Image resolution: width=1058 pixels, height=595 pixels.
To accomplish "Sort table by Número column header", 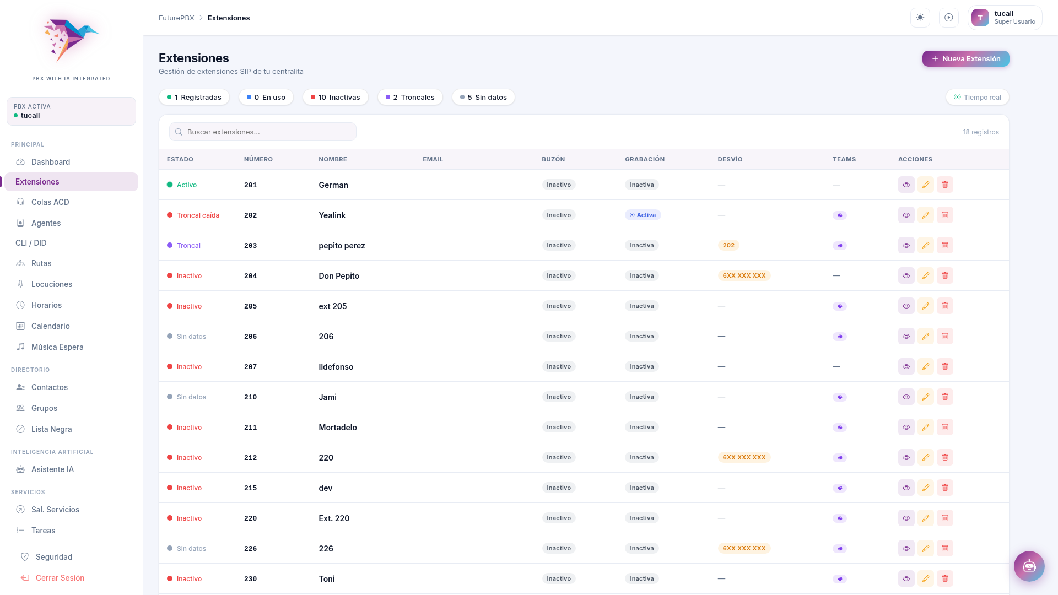I will pos(258,159).
